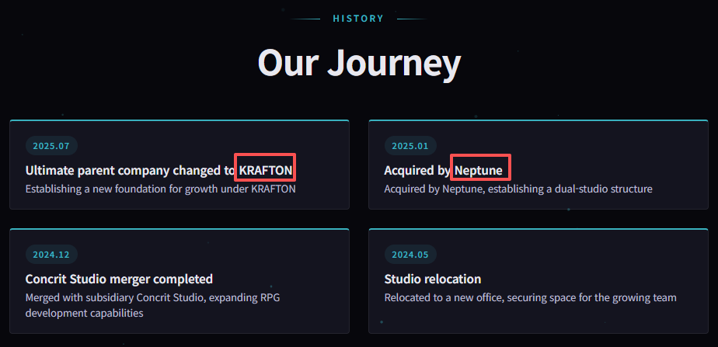Select the 2024.05 date badge
The width and height of the screenshot is (718, 347).
410,255
